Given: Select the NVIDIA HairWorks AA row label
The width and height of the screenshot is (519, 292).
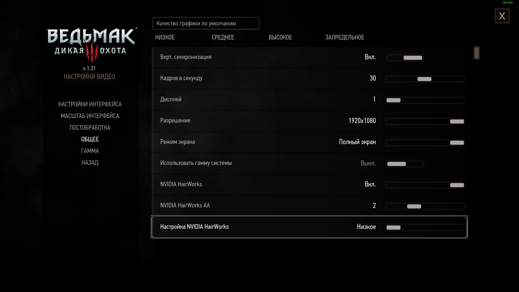Looking at the screenshot, I should point(185,205).
